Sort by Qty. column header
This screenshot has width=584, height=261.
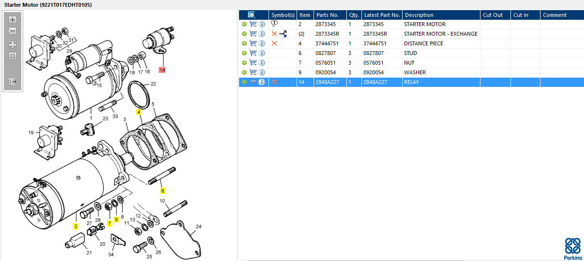[353, 15]
